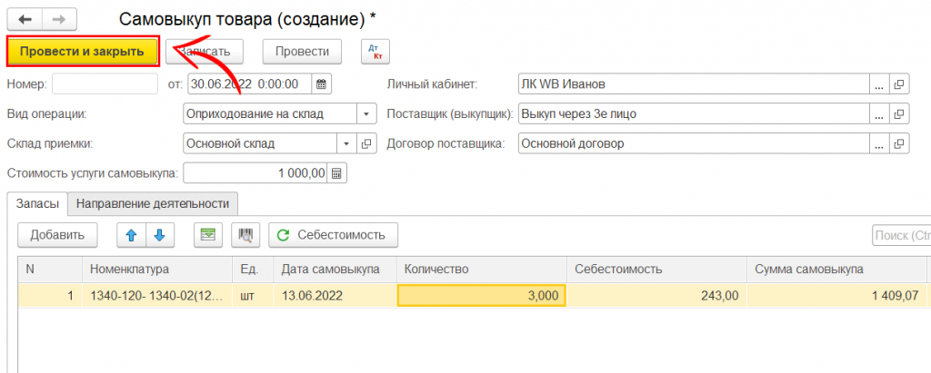This screenshot has height=373, width=931.
Task: Click the forward navigation arrow
Action: (x=59, y=18)
